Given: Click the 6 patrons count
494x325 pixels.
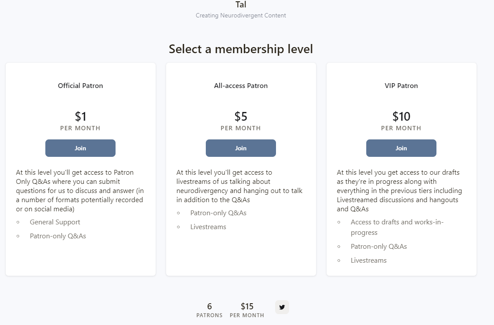Looking at the screenshot, I should click(210, 310).
